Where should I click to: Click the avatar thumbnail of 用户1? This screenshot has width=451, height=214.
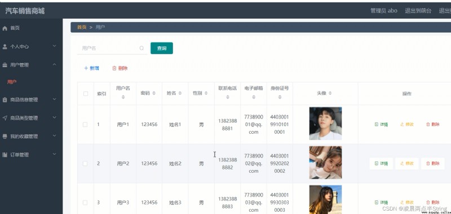(325, 124)
